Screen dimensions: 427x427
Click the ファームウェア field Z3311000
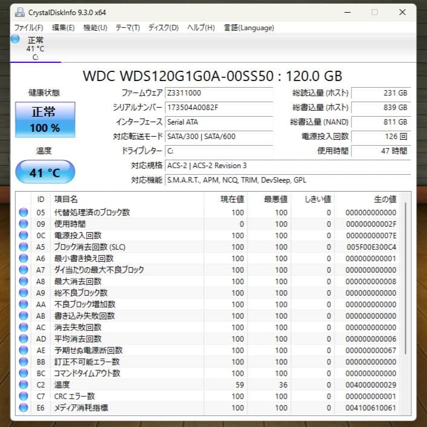[219, 93]
